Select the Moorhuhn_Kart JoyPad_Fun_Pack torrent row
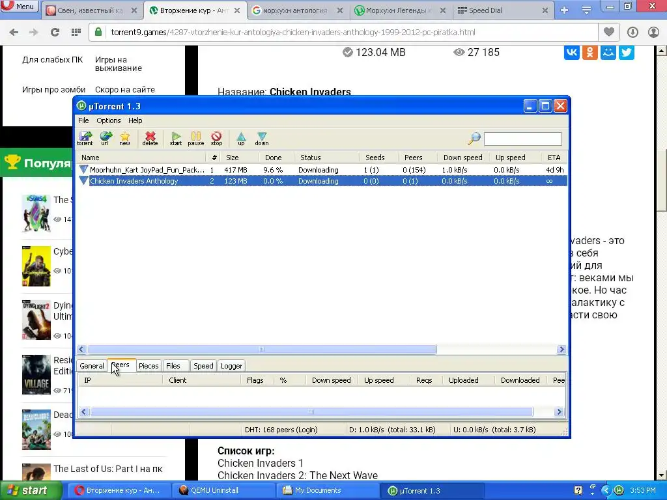The width and height of the screenshot is (667, 500). click(322, 170)
